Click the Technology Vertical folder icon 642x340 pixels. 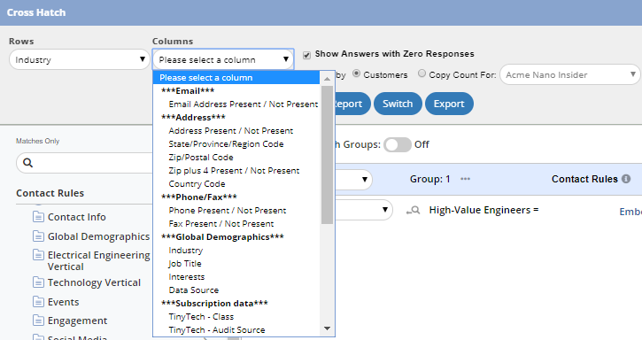tap(38, 282)
